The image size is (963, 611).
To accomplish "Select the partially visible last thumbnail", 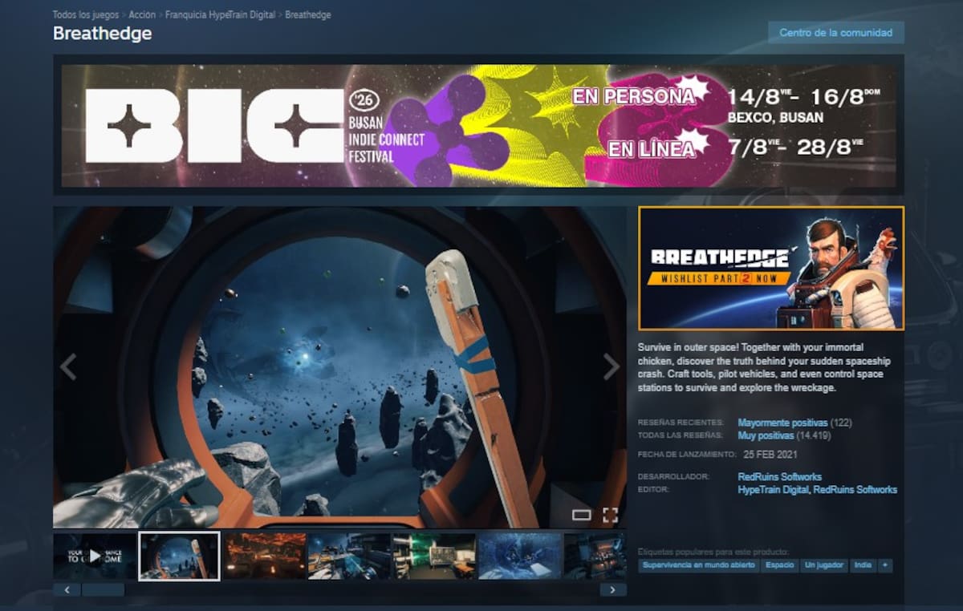I will tap(595, 556).
